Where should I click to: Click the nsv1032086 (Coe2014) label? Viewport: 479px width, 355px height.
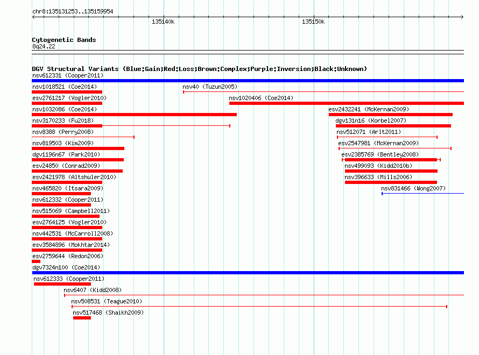coord(65,109)
